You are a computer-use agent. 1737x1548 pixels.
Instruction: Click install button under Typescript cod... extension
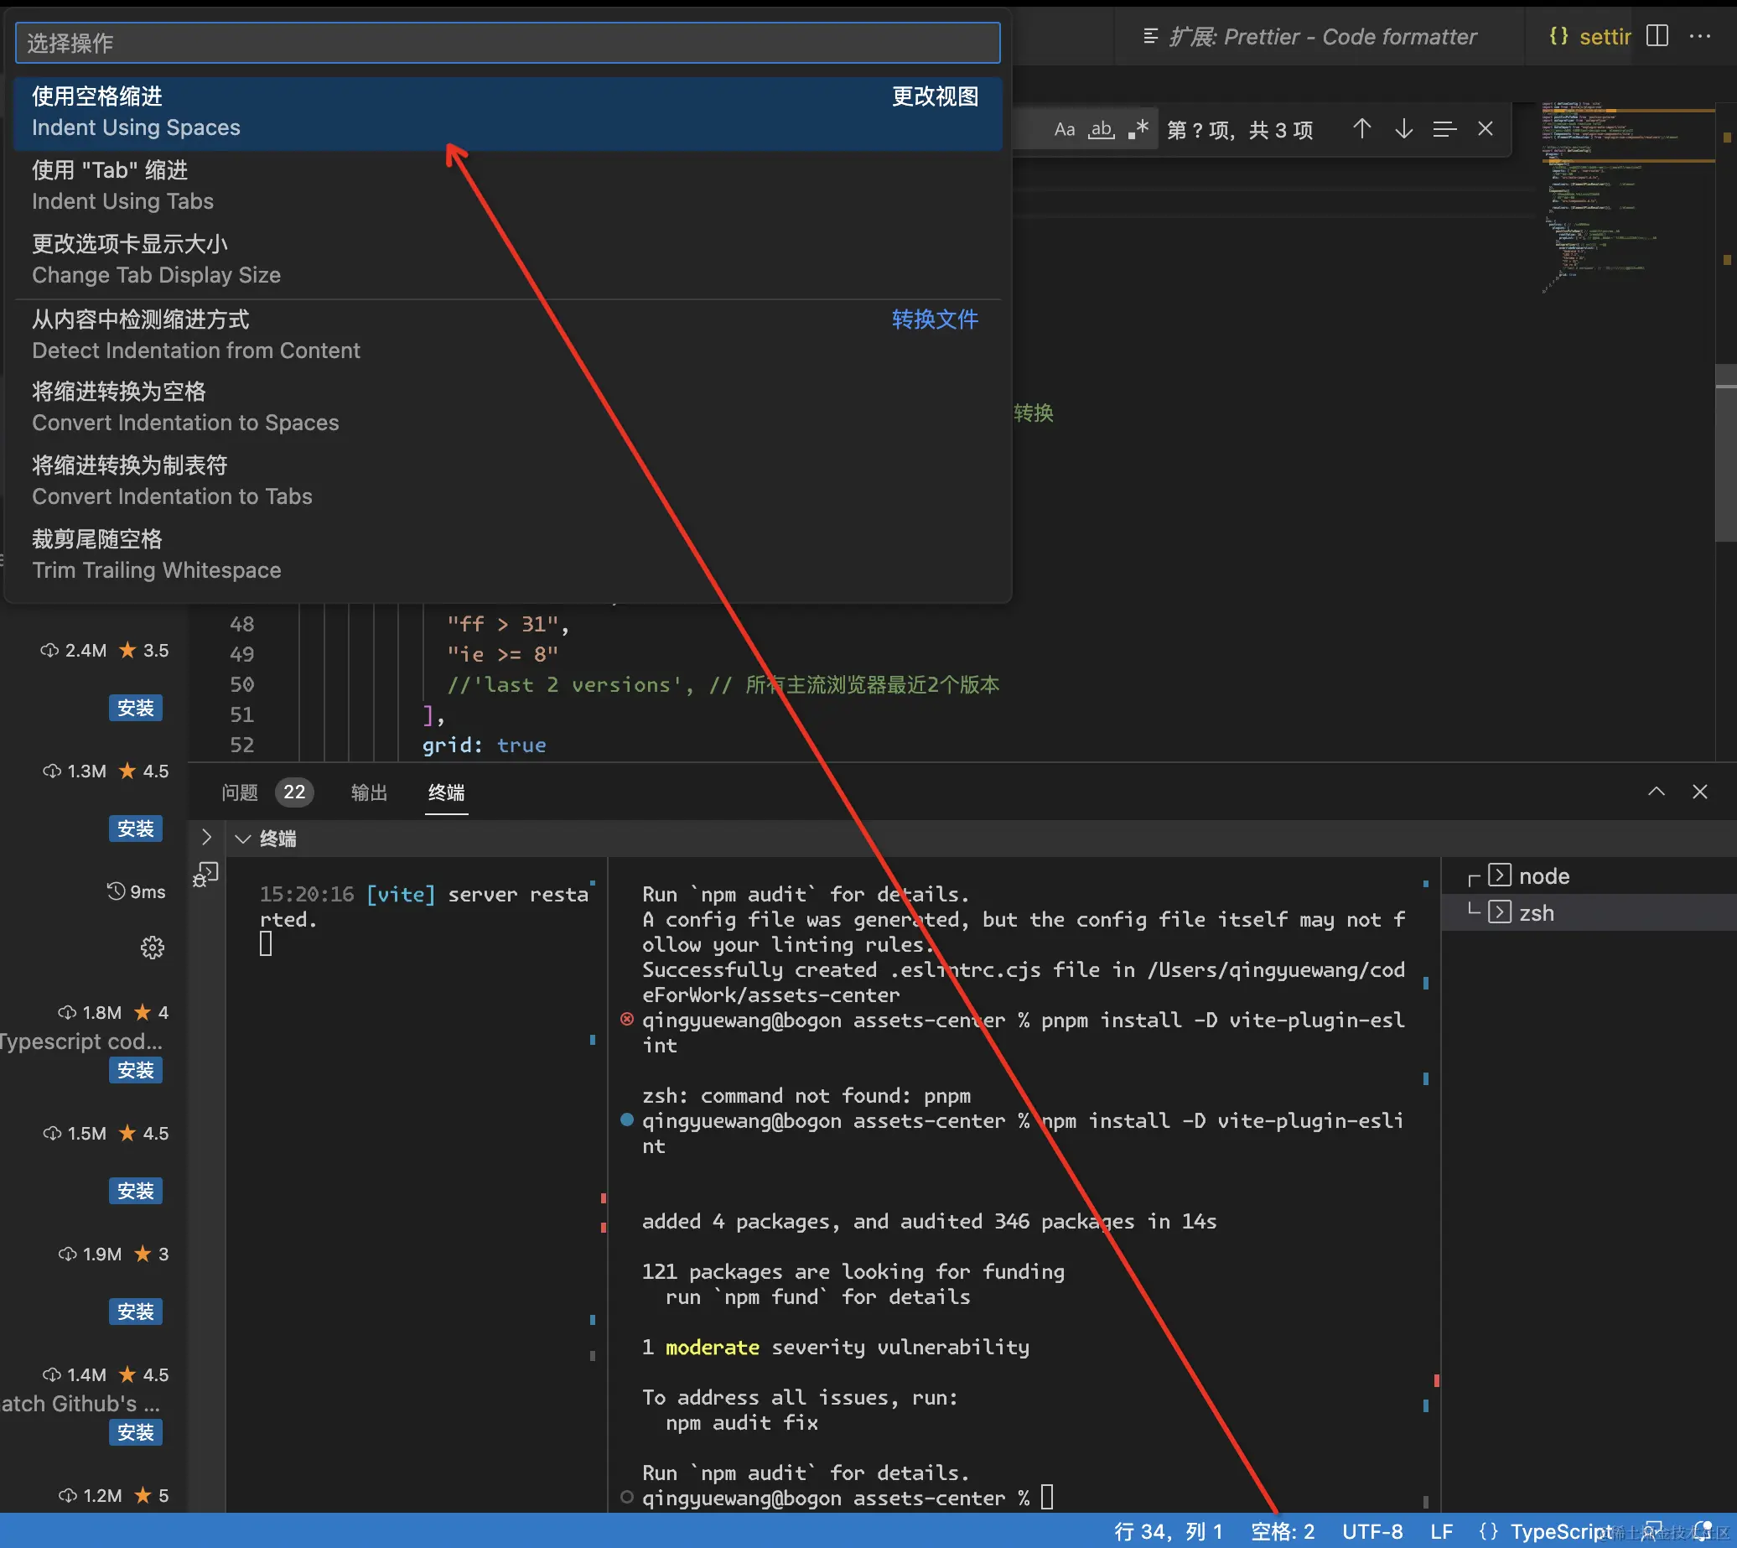pyautogui.click(x=136, y=1070)
